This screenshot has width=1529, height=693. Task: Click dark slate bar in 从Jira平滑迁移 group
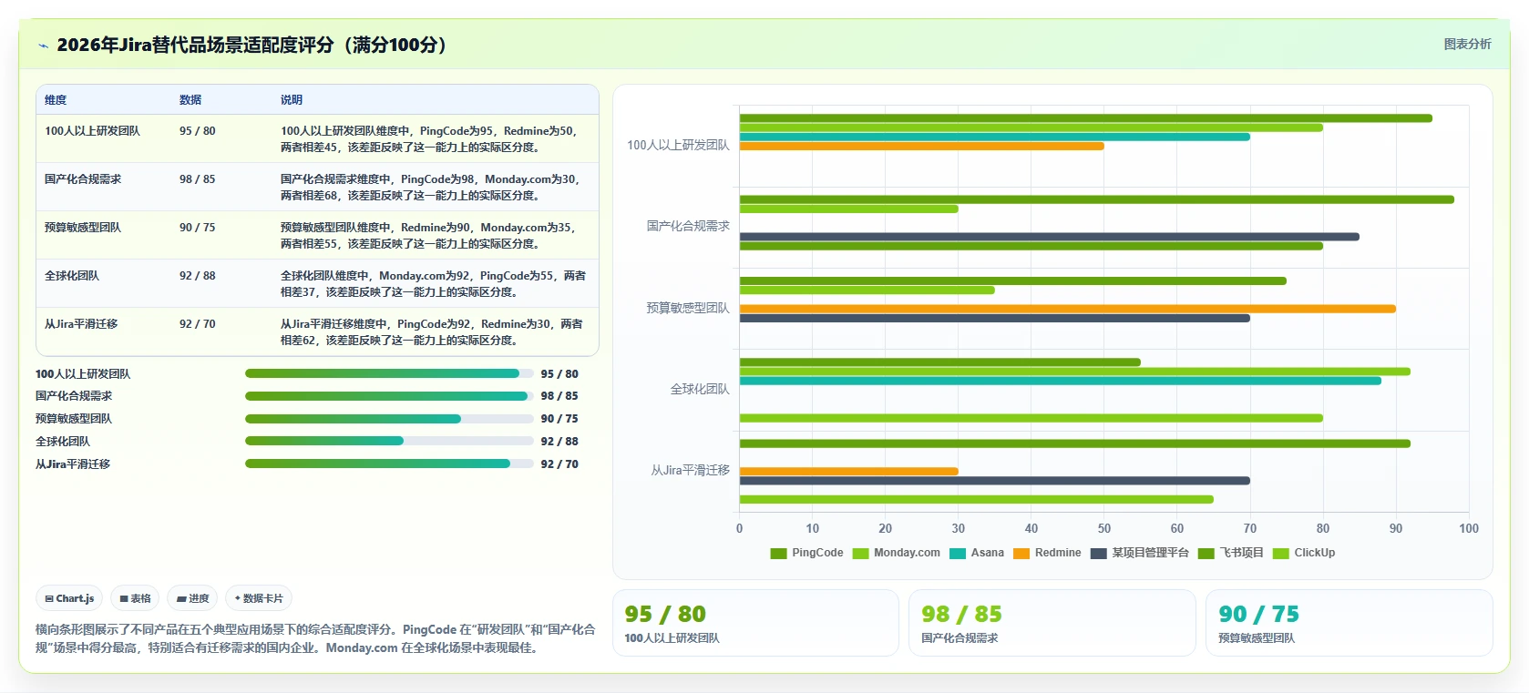pyautogui.click(x=994, y=481)
